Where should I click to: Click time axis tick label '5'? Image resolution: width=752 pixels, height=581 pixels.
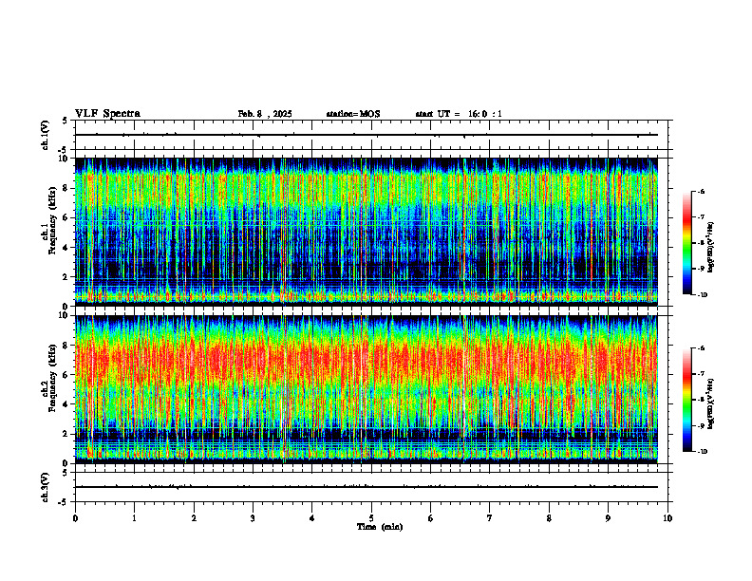point(371,518)
